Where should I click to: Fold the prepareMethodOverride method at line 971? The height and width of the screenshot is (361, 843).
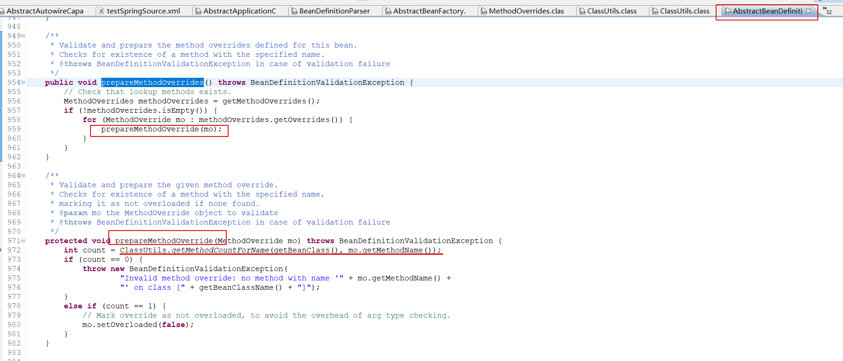tap(23, 241)
